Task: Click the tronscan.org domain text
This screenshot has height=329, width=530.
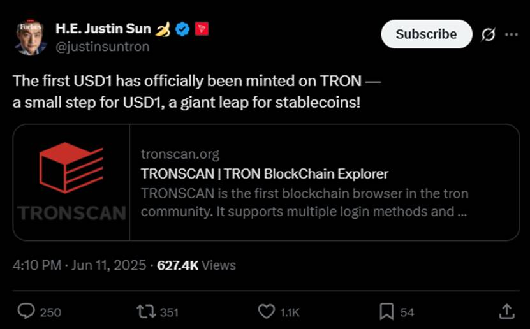Action: coord(180,154)
